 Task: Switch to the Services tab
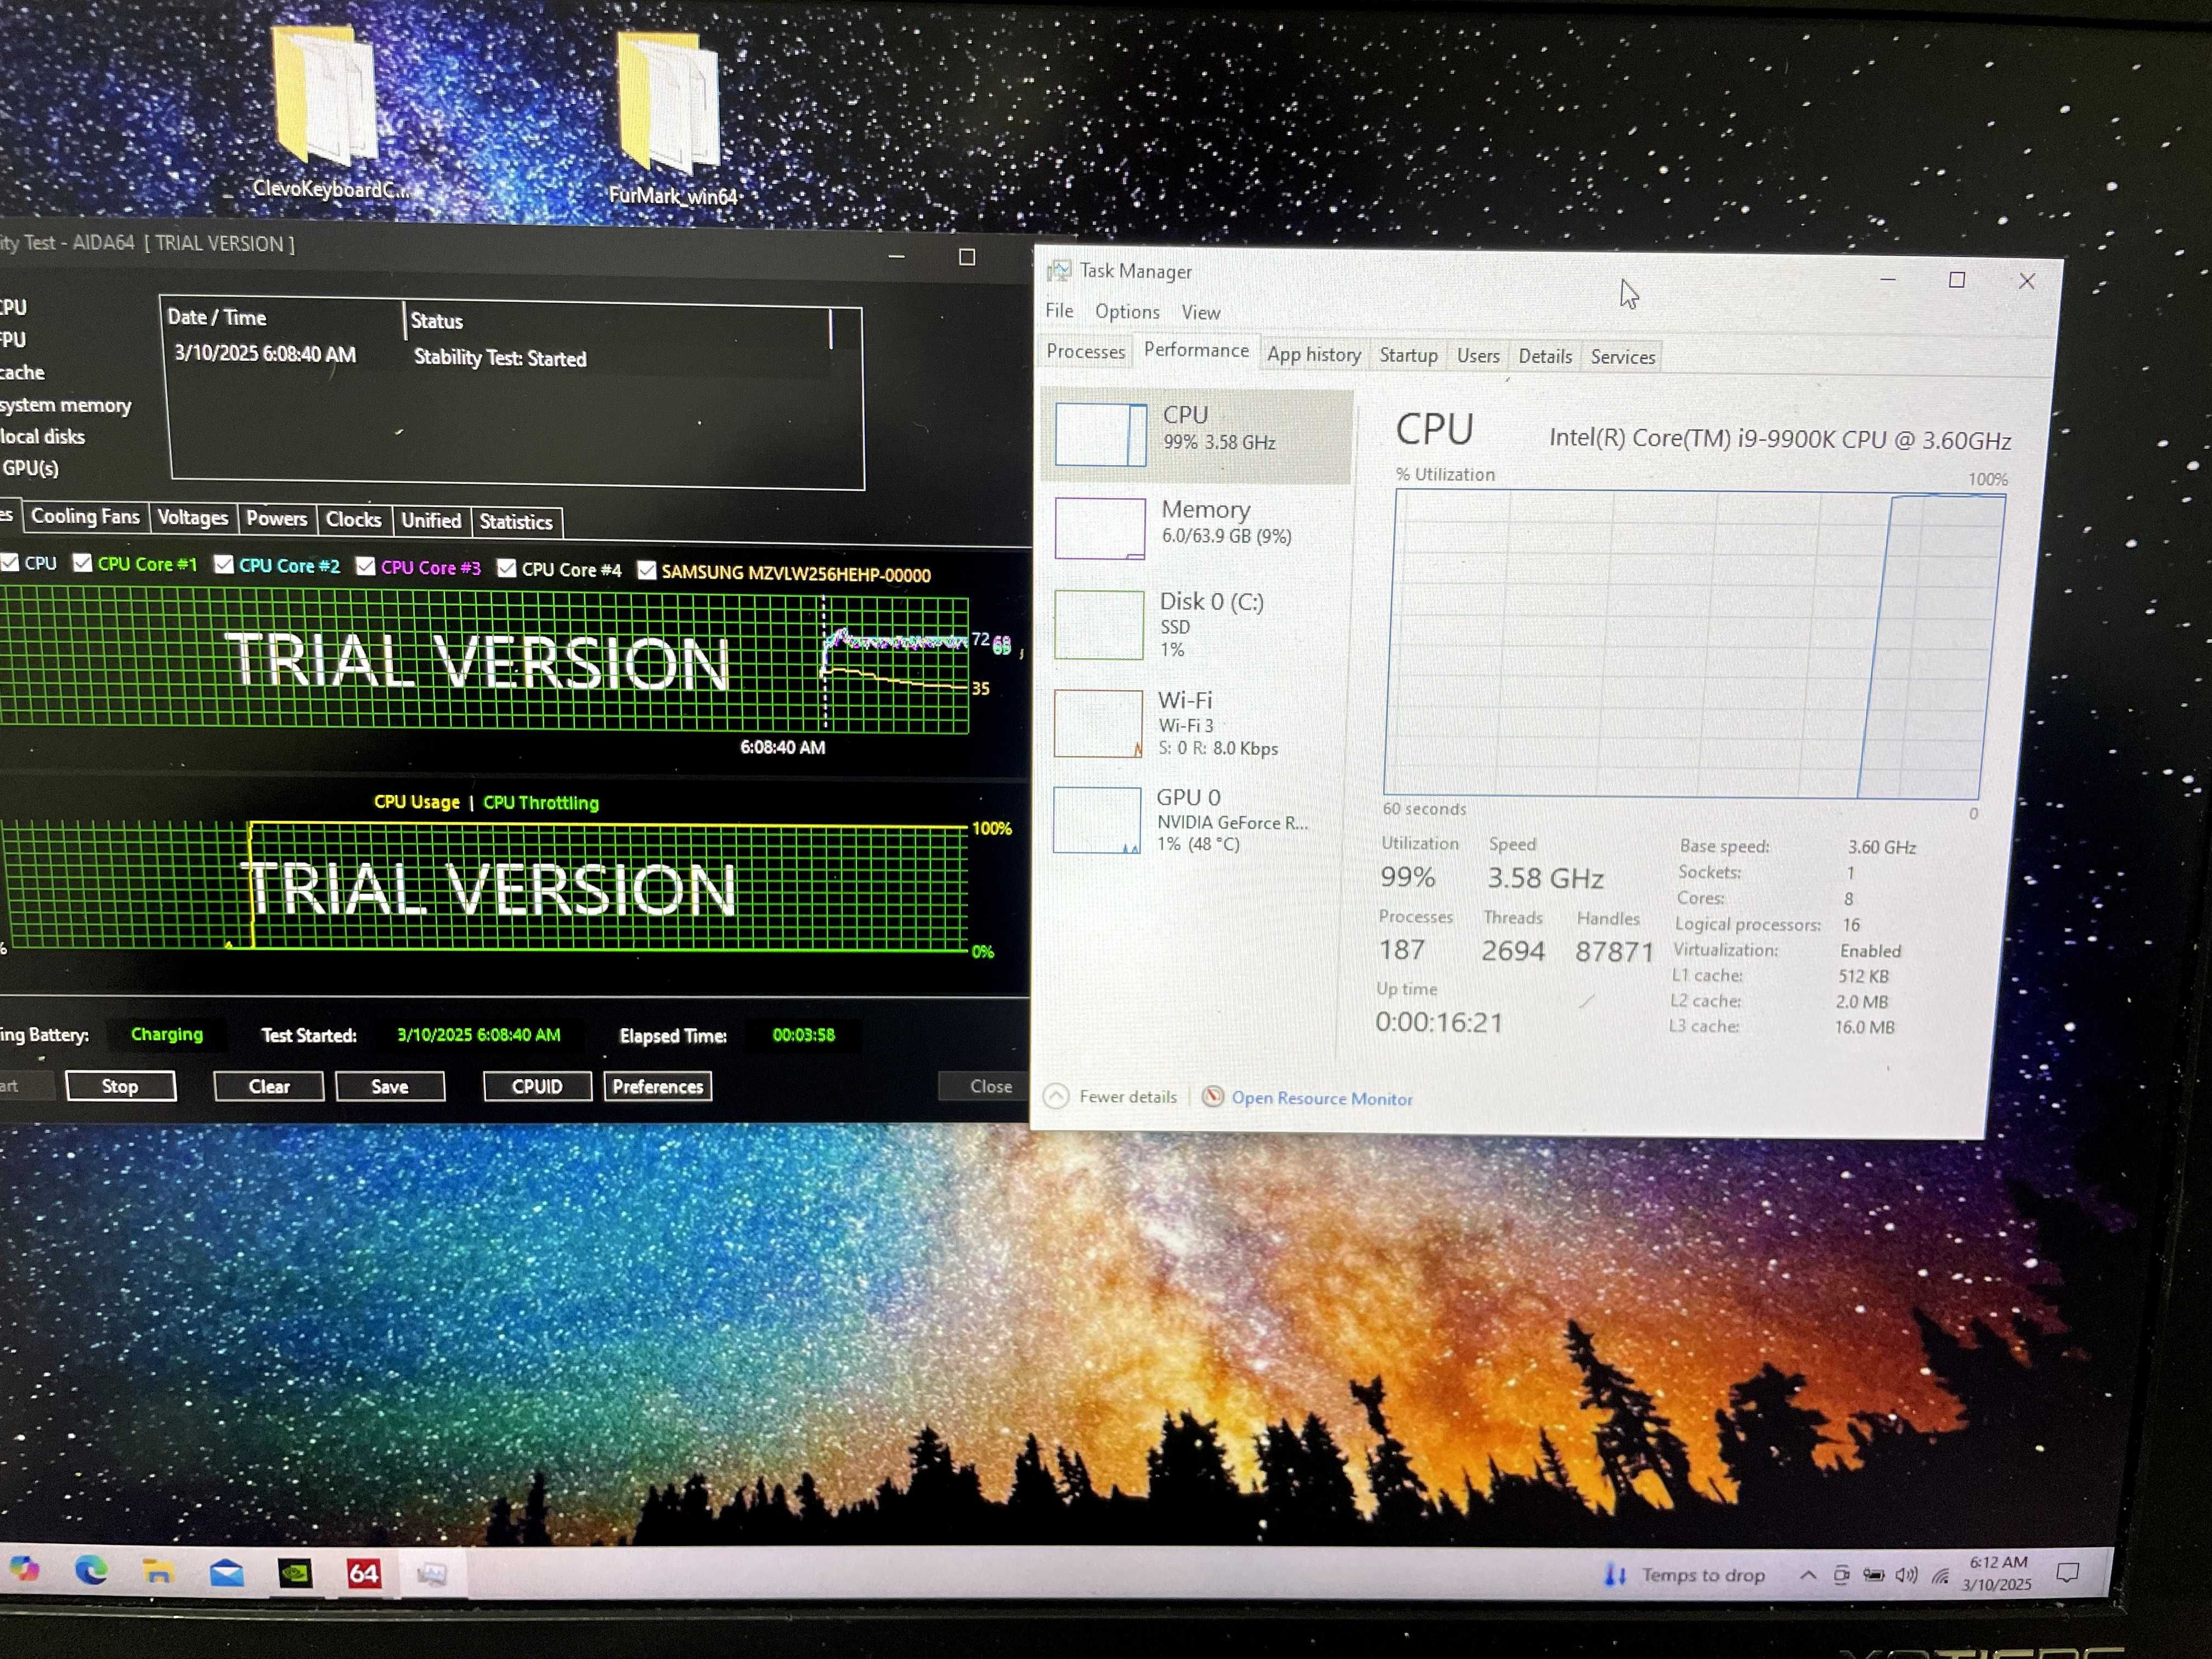(1623, 357)
